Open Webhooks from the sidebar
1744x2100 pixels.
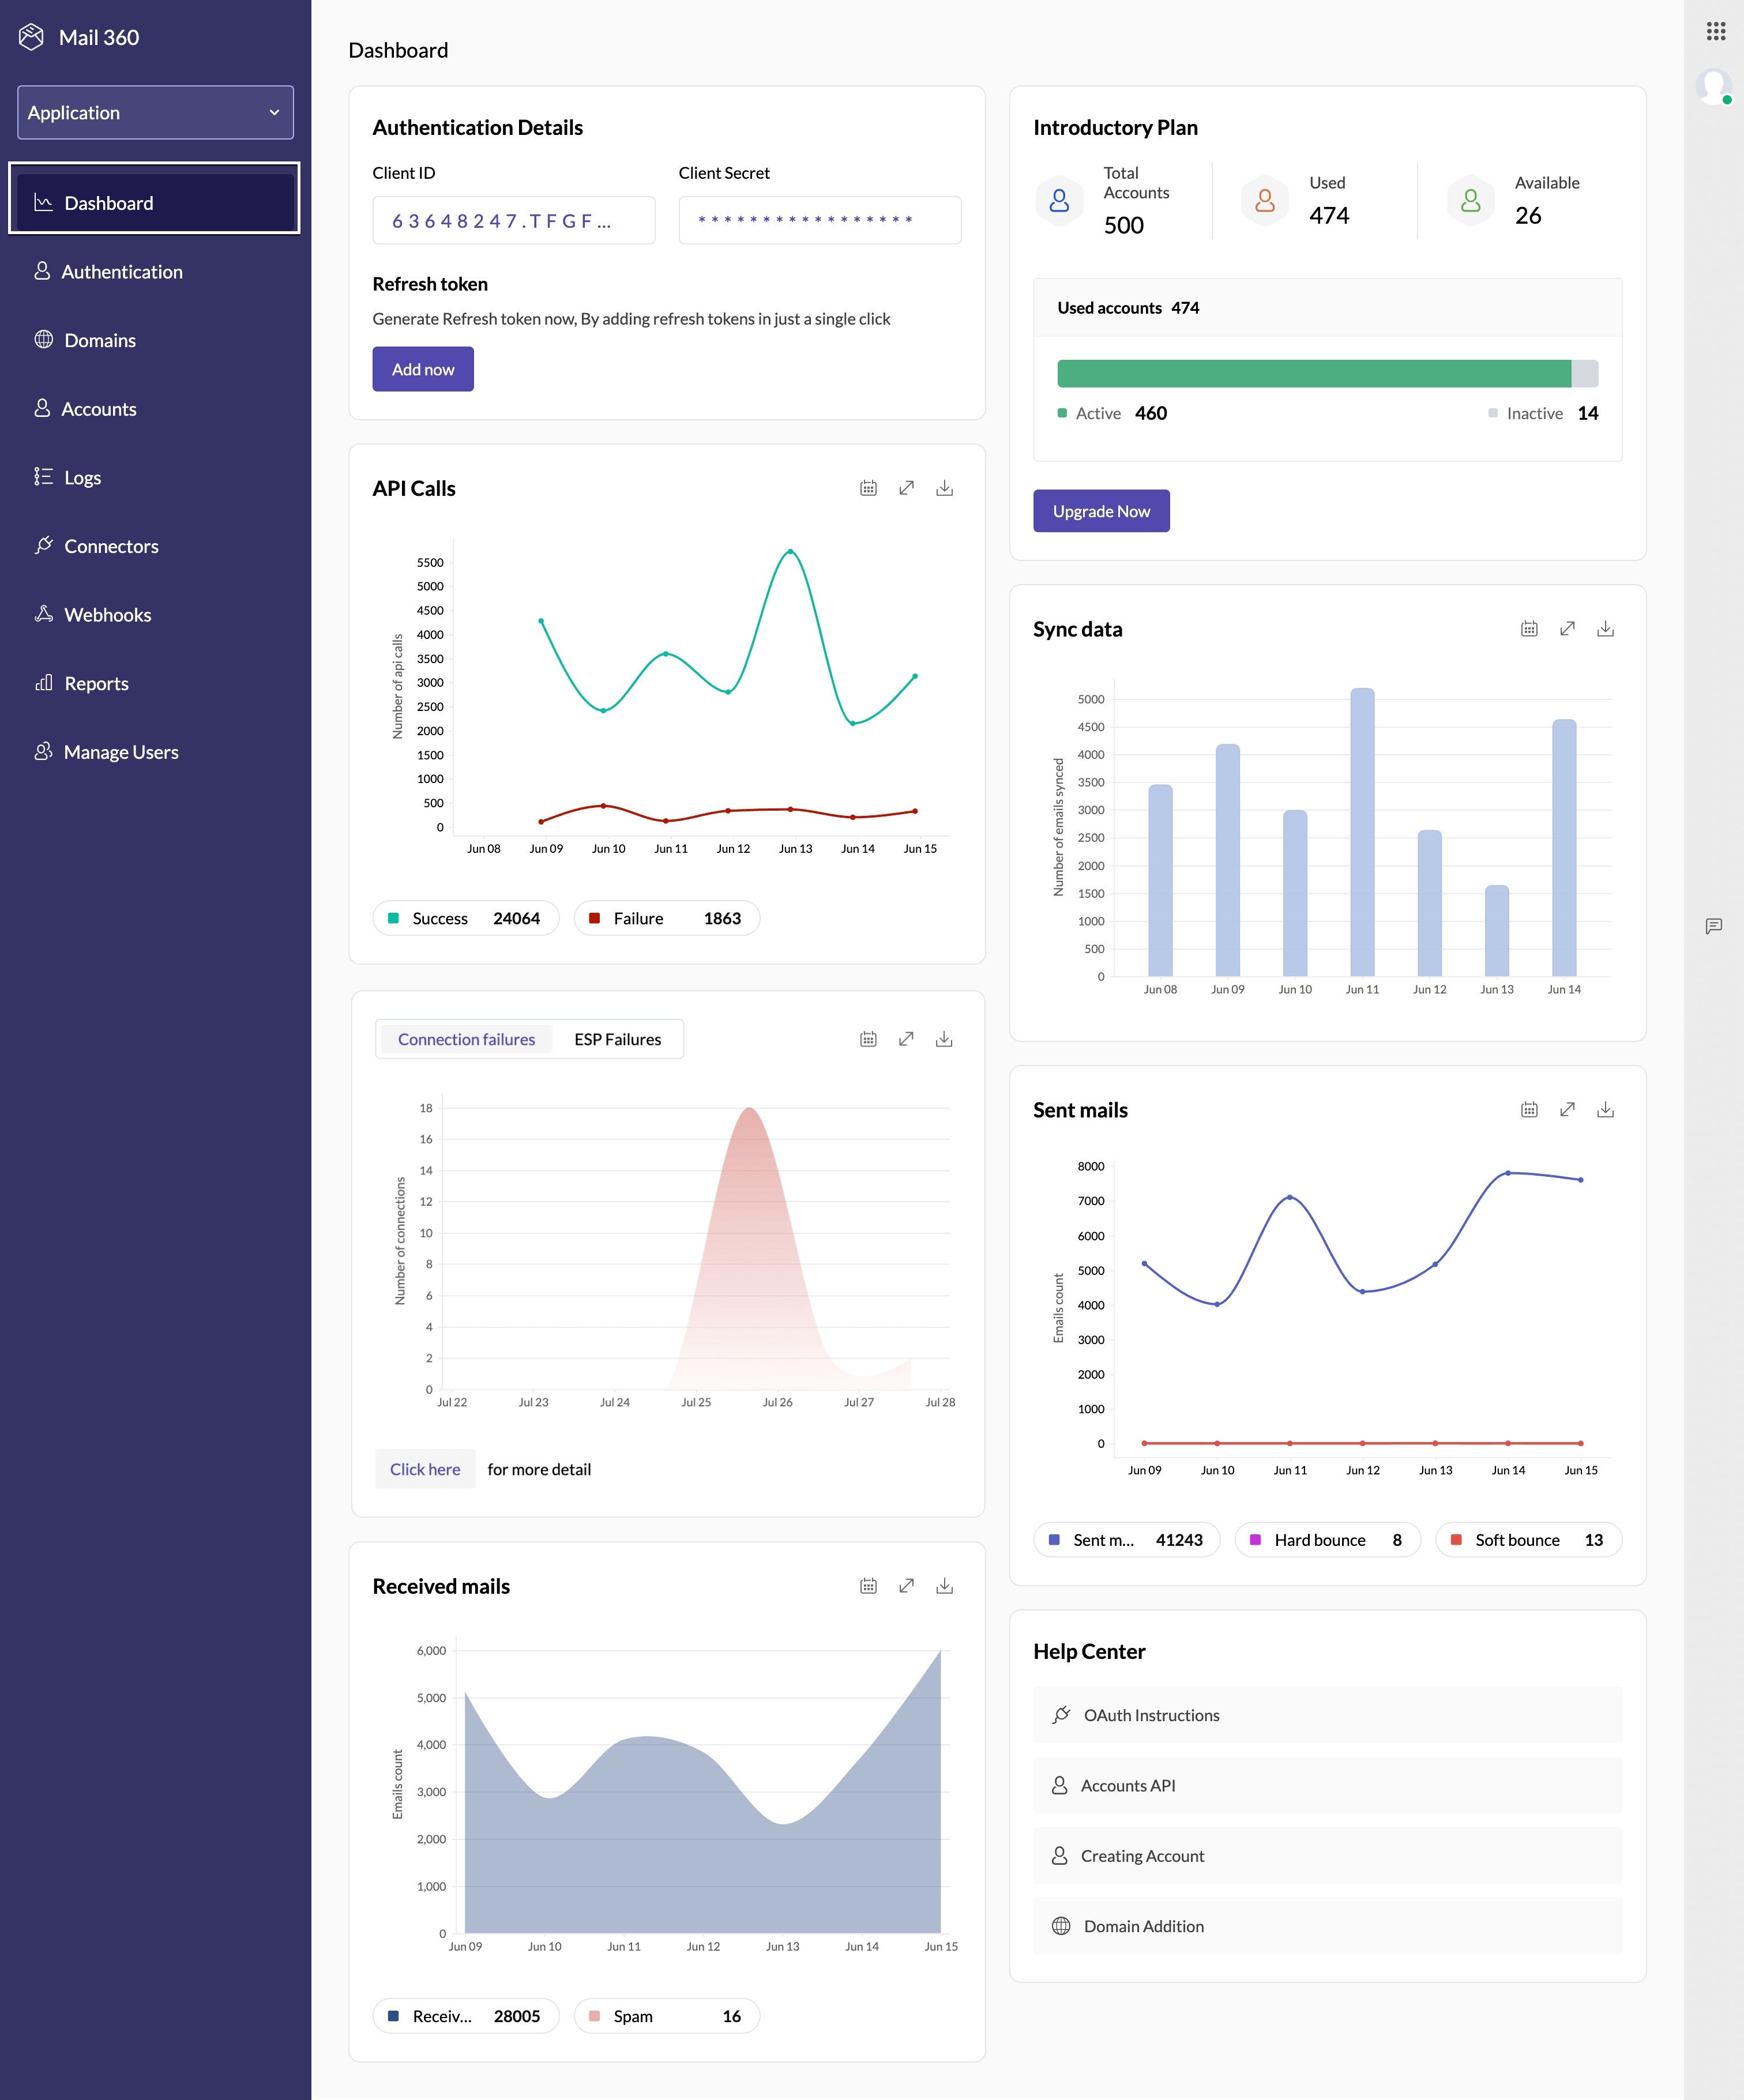(107, 615)
